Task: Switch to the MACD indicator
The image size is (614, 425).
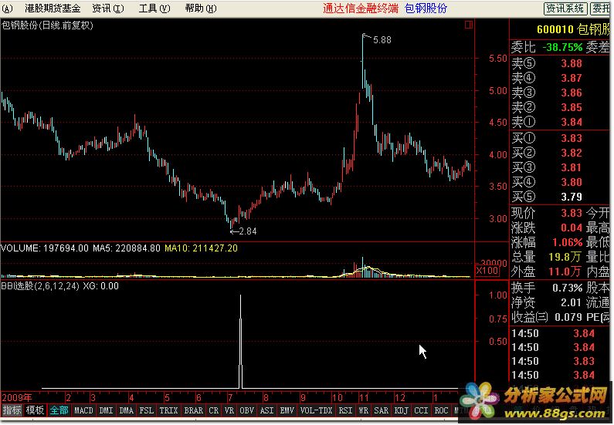Action: click(84, 410)
